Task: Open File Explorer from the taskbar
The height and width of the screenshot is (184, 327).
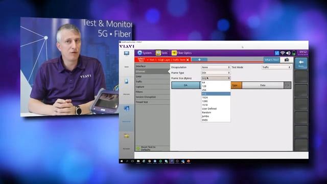Action: pos(138,162)
